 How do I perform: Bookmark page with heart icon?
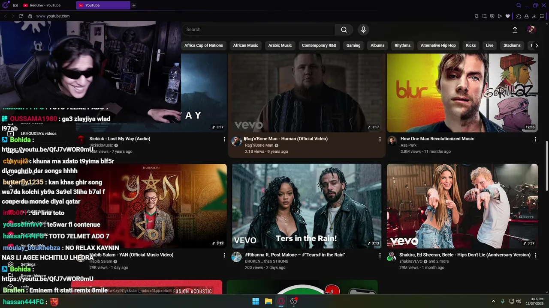(508, 16)
